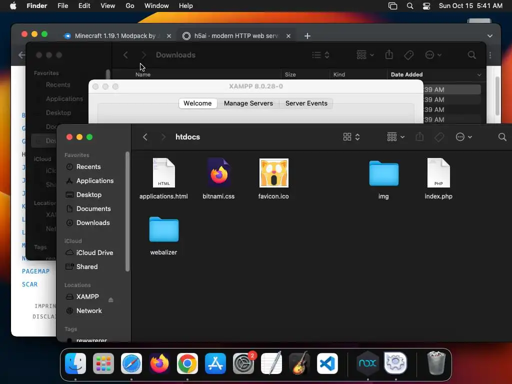Open the Go menu
This screenshot has height=384, width=512.
coord(130,6)
